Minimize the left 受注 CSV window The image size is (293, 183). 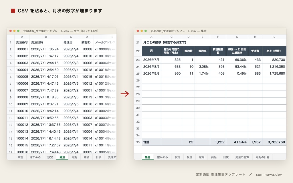(14, 31)
